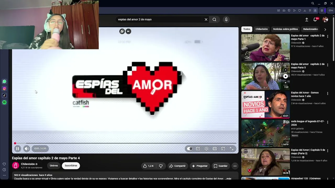Click the YouTube search magnifier button
The image size is (335, 188).
[214, 19]
